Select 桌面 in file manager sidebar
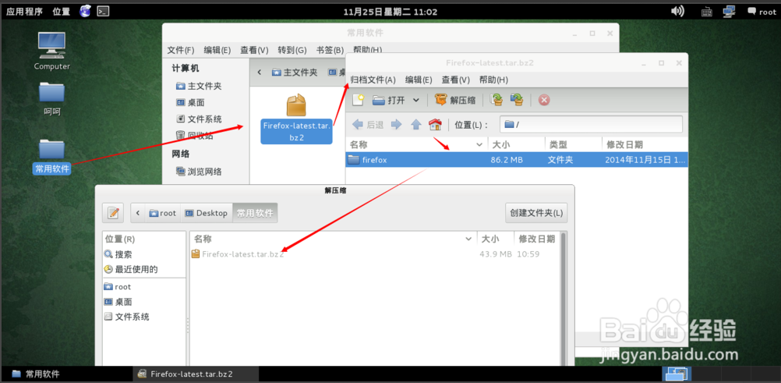Image resolution: width=781 pixels, height=383 pixels. (x=191, y=103)
